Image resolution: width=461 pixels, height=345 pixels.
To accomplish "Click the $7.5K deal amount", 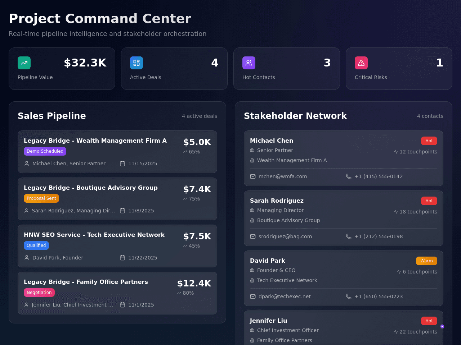I will pos(197,236).
